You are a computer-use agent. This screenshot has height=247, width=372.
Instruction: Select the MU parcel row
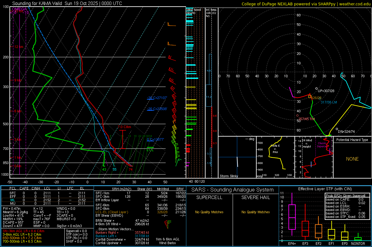(48, 203)
